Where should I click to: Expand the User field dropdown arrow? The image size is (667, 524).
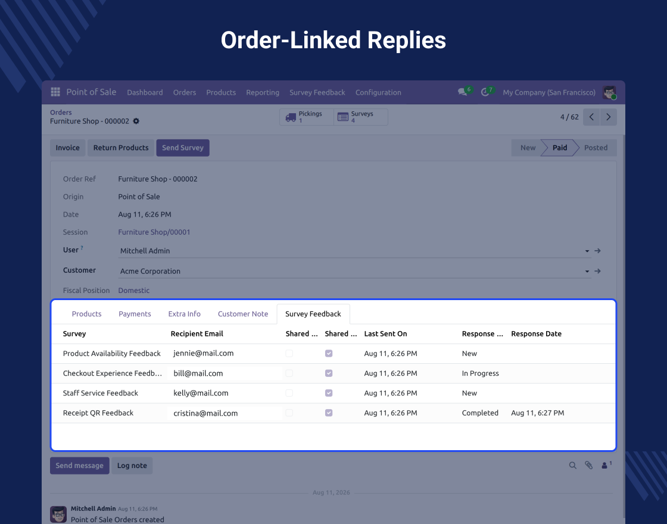587,251
